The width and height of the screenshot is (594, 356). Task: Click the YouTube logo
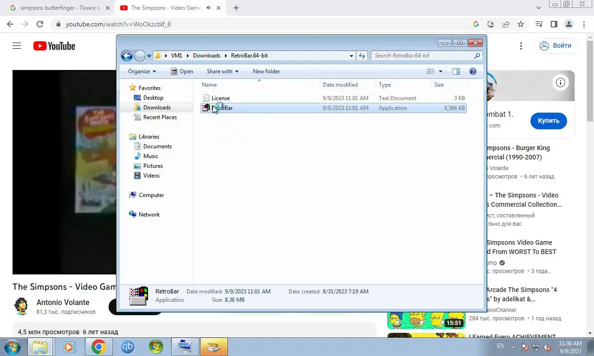[x=54, y=46]
